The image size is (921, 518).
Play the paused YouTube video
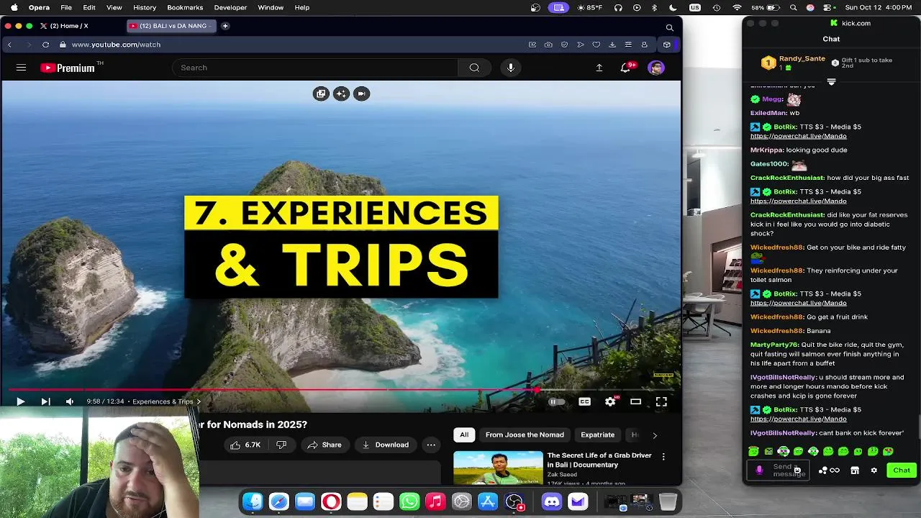point(20,401)
